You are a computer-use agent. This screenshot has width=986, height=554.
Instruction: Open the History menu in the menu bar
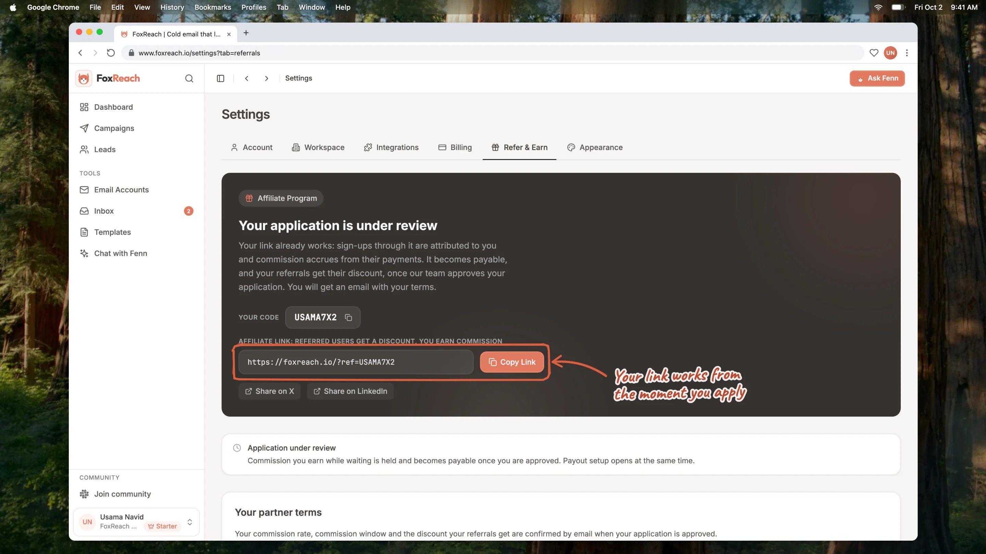(172, 7)
